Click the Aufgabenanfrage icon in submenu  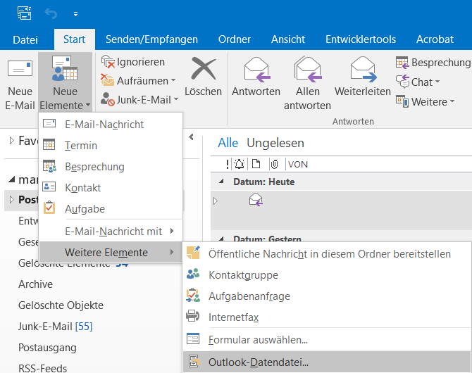[x=193, y=296]
